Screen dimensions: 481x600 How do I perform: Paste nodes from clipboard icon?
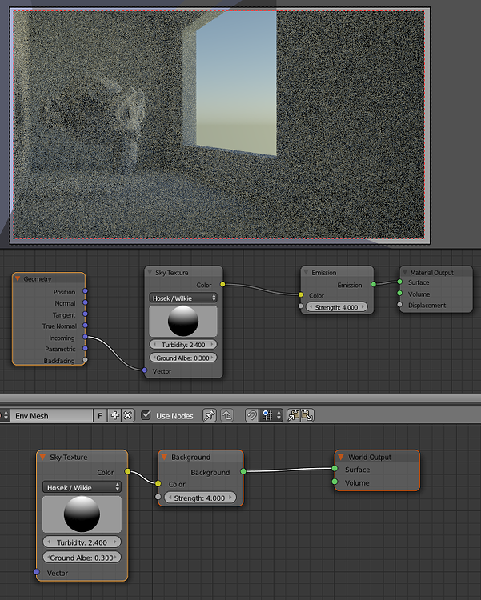[x=307, y=415]
